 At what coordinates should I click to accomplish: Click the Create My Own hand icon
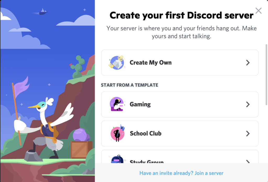click(x=117, y=63)
